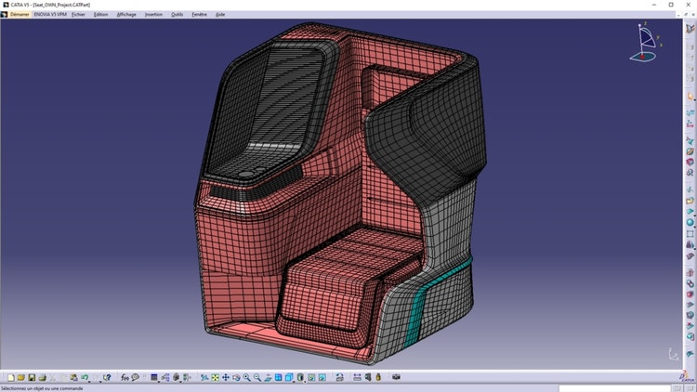This screenshot has height=392, width=697.
Task: Open the Insertion menu
Action: click(153, 15)
